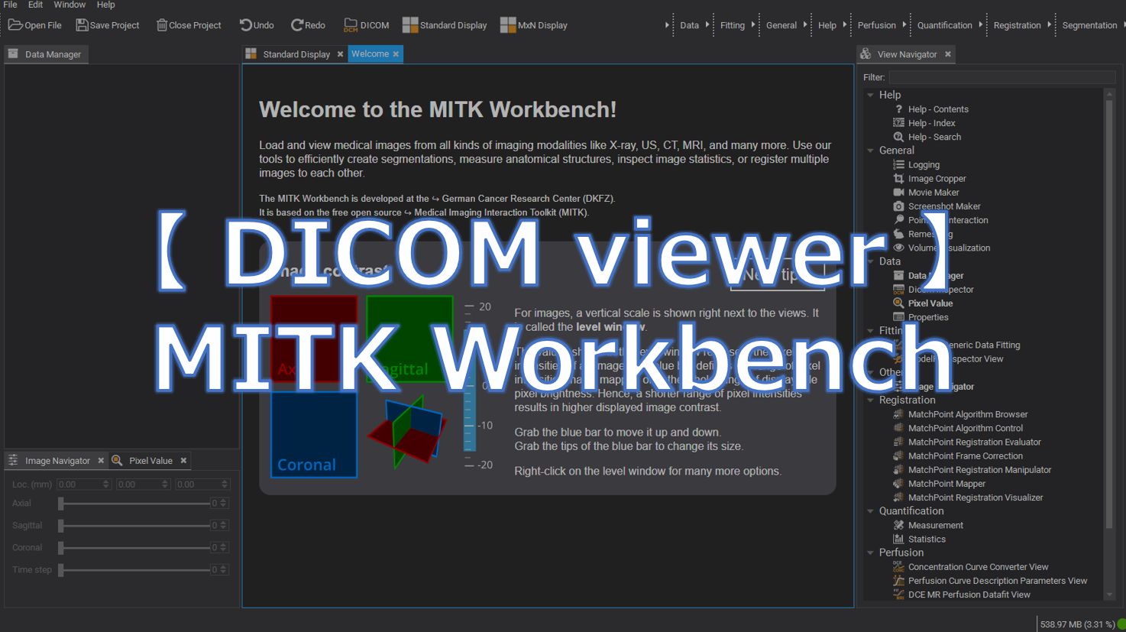Select the MxN Display view
1126x632 pixels.
[533, 24]
